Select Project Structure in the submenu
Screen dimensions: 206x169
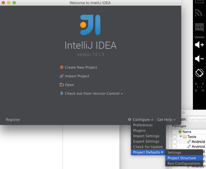click(184, 158)
